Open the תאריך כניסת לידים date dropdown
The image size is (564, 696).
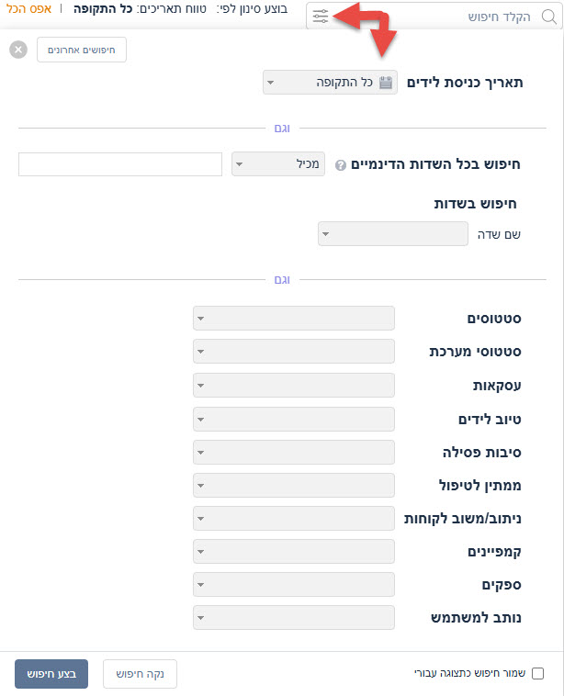[x=330, y=83]
